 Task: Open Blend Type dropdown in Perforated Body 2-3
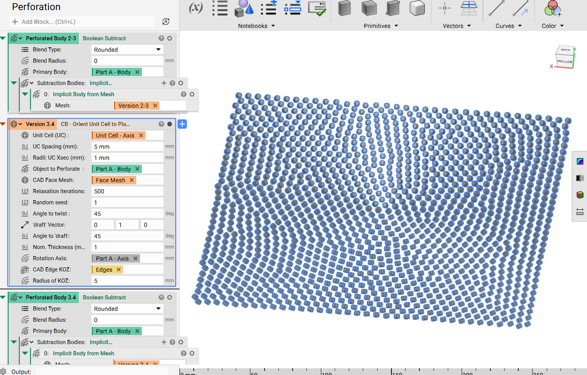(x=159, y=50)
